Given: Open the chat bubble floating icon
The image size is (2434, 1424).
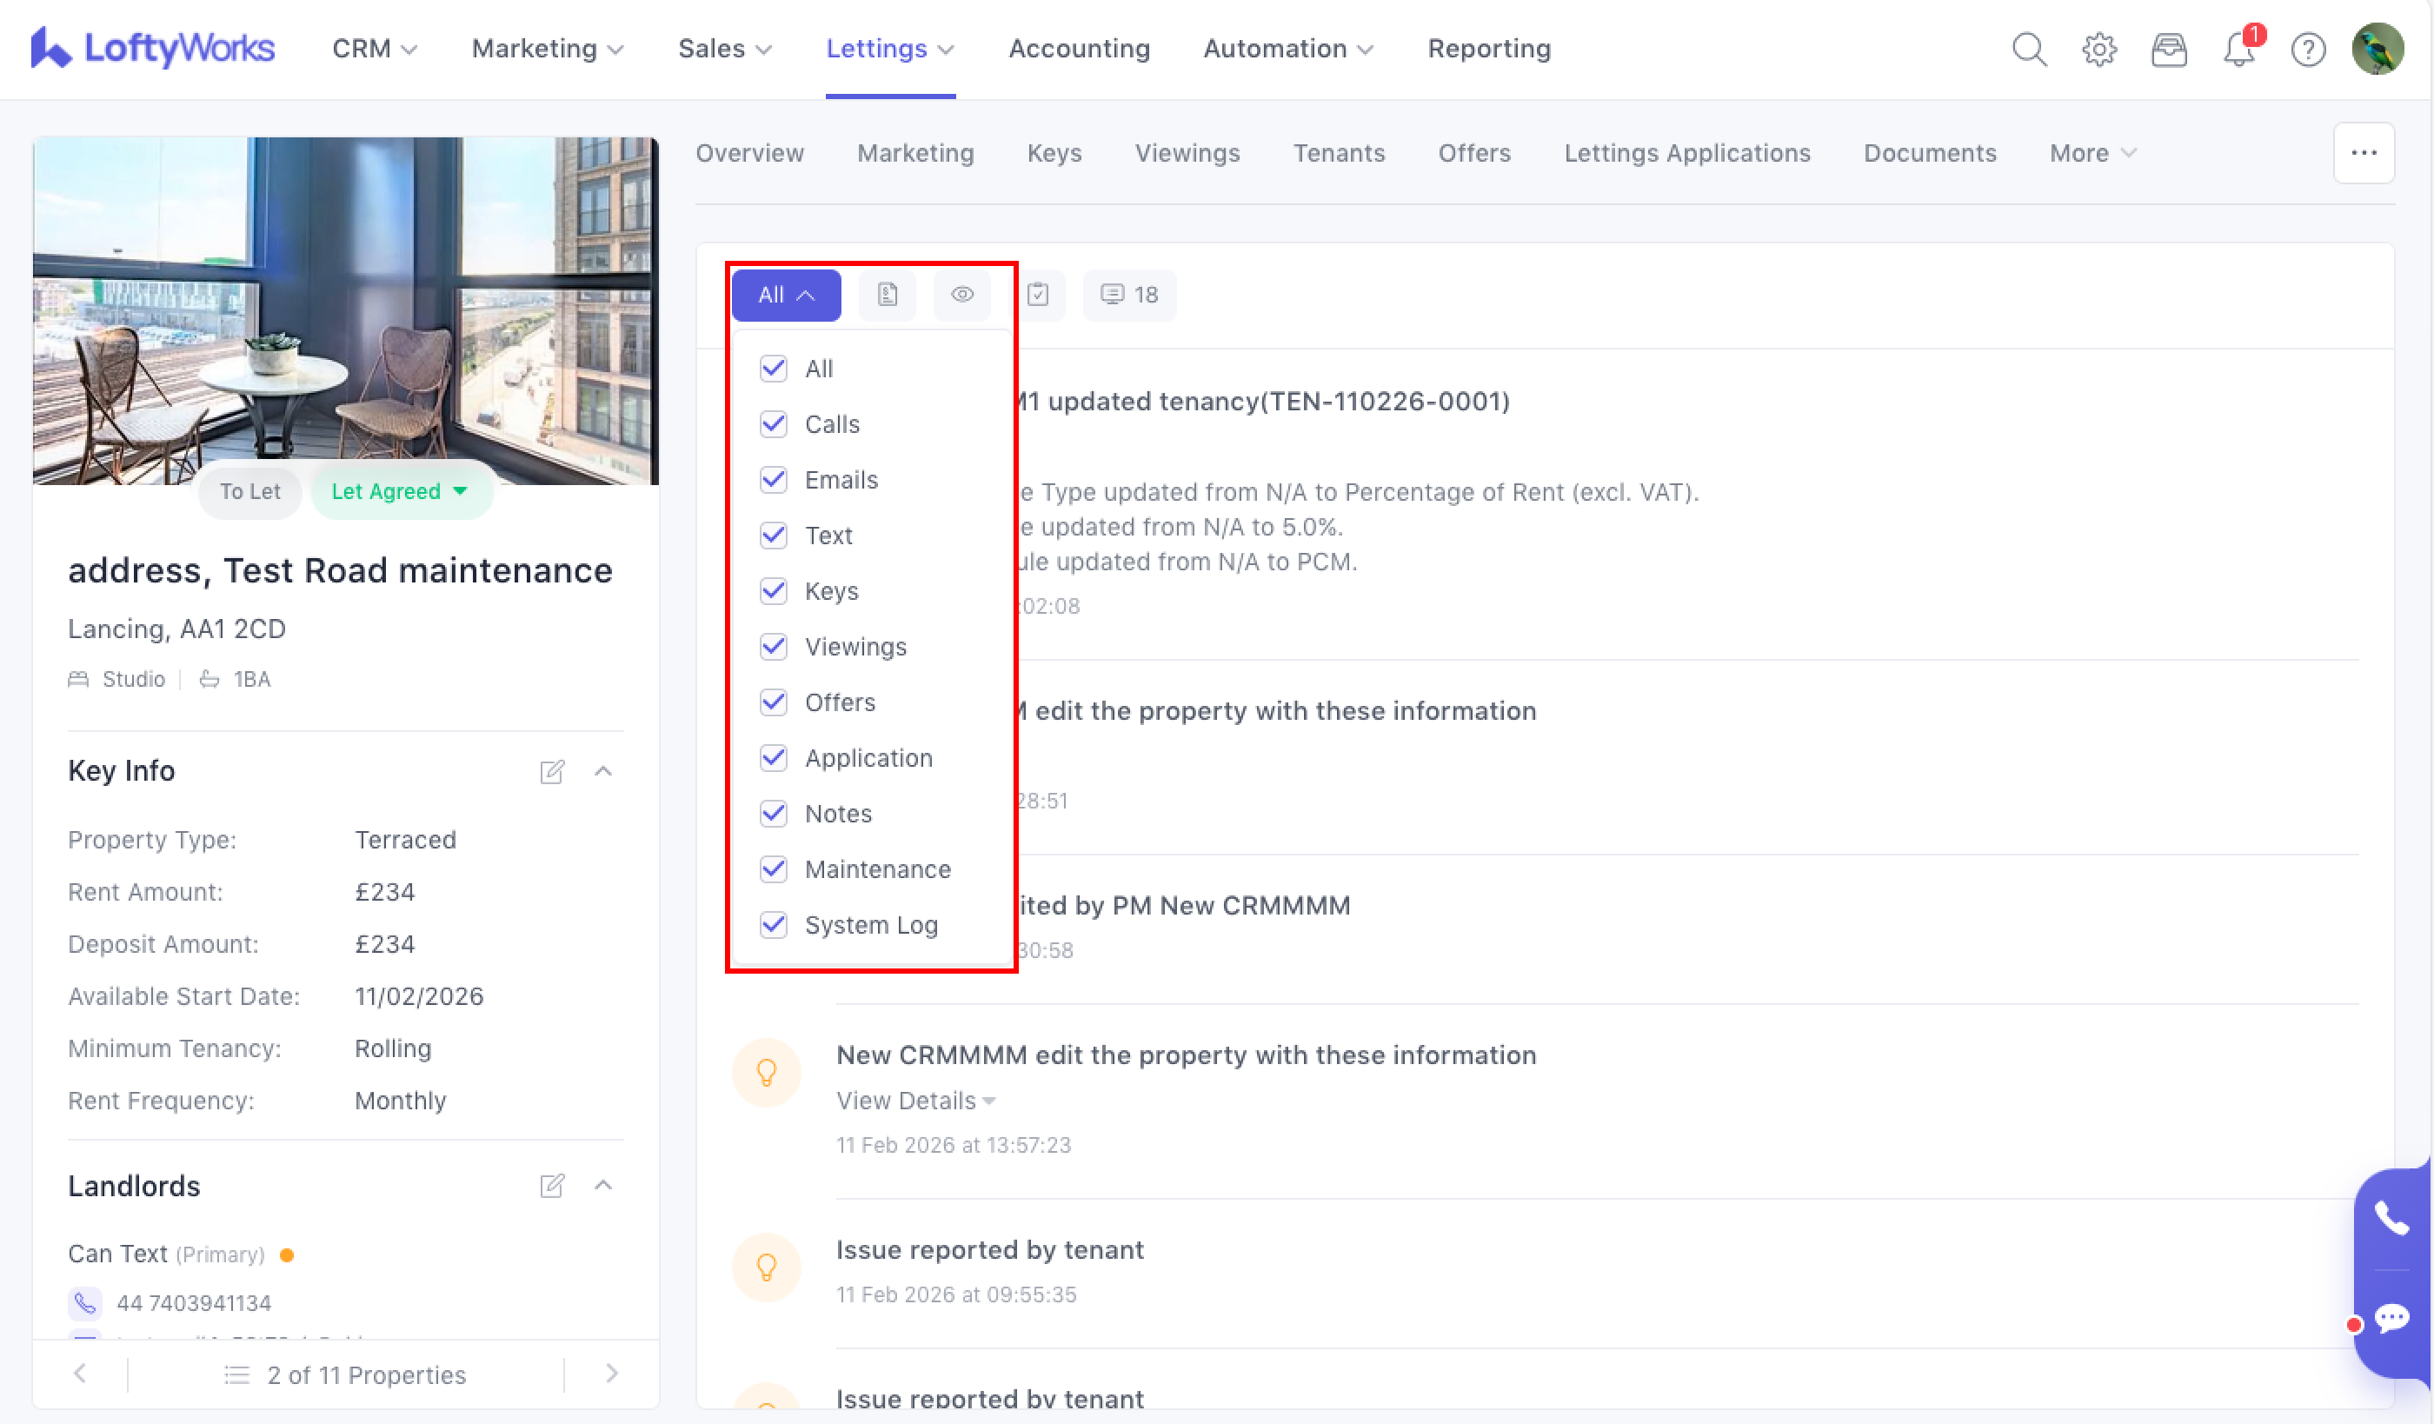Looking at the screenshot, I should point(2391,1318).
